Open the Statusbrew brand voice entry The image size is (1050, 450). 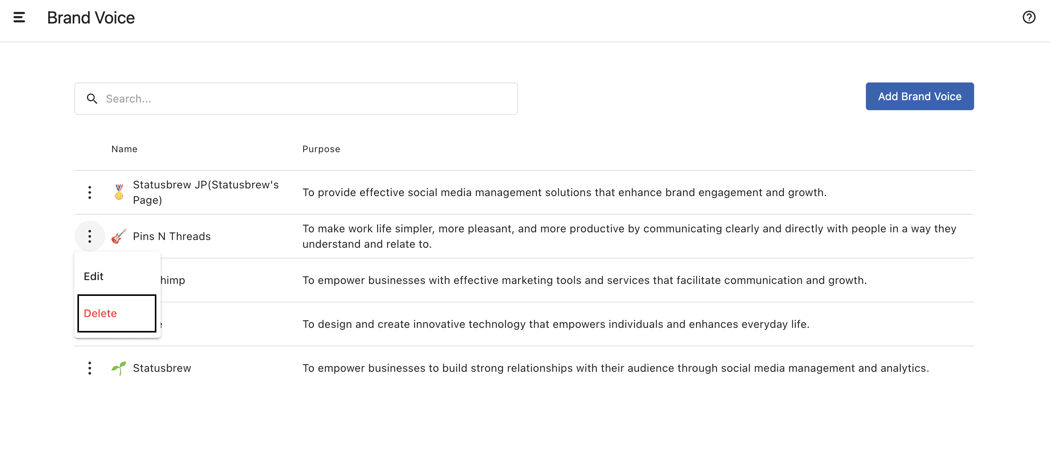tap(162, 368)
